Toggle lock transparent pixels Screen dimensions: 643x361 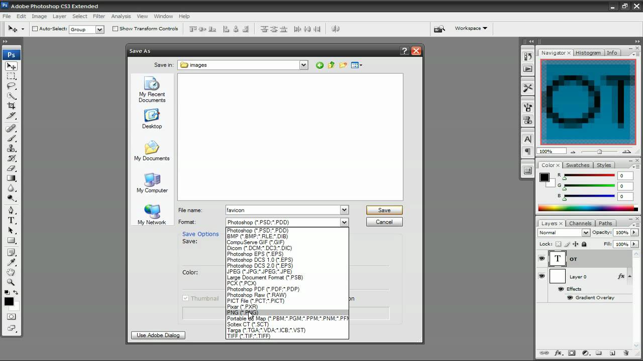[x=558, y=244]
